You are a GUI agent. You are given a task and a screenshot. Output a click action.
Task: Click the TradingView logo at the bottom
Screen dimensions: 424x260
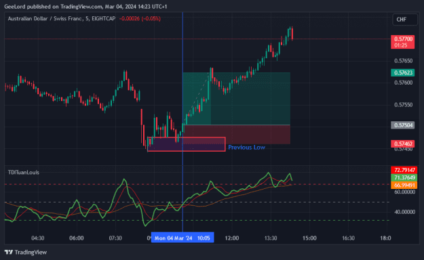click(26, 252)
